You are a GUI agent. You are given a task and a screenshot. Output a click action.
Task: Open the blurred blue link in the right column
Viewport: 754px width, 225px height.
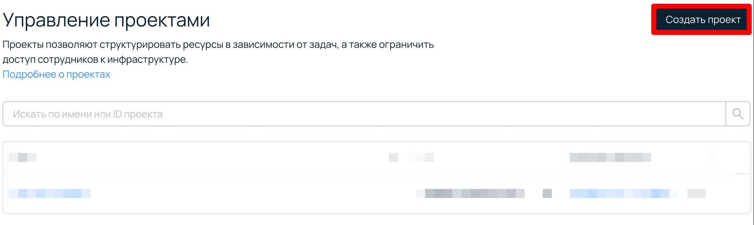tap(624, 193)
